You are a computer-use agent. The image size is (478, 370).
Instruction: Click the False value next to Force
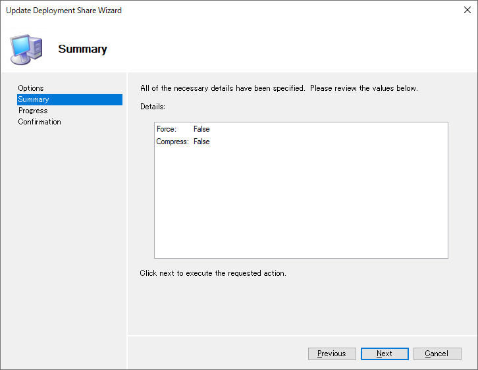coord(201,129)
